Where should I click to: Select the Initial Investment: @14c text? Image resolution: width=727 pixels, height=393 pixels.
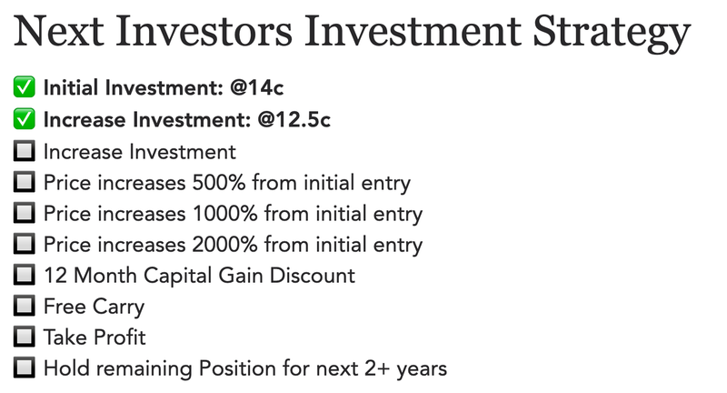(164, 87)
